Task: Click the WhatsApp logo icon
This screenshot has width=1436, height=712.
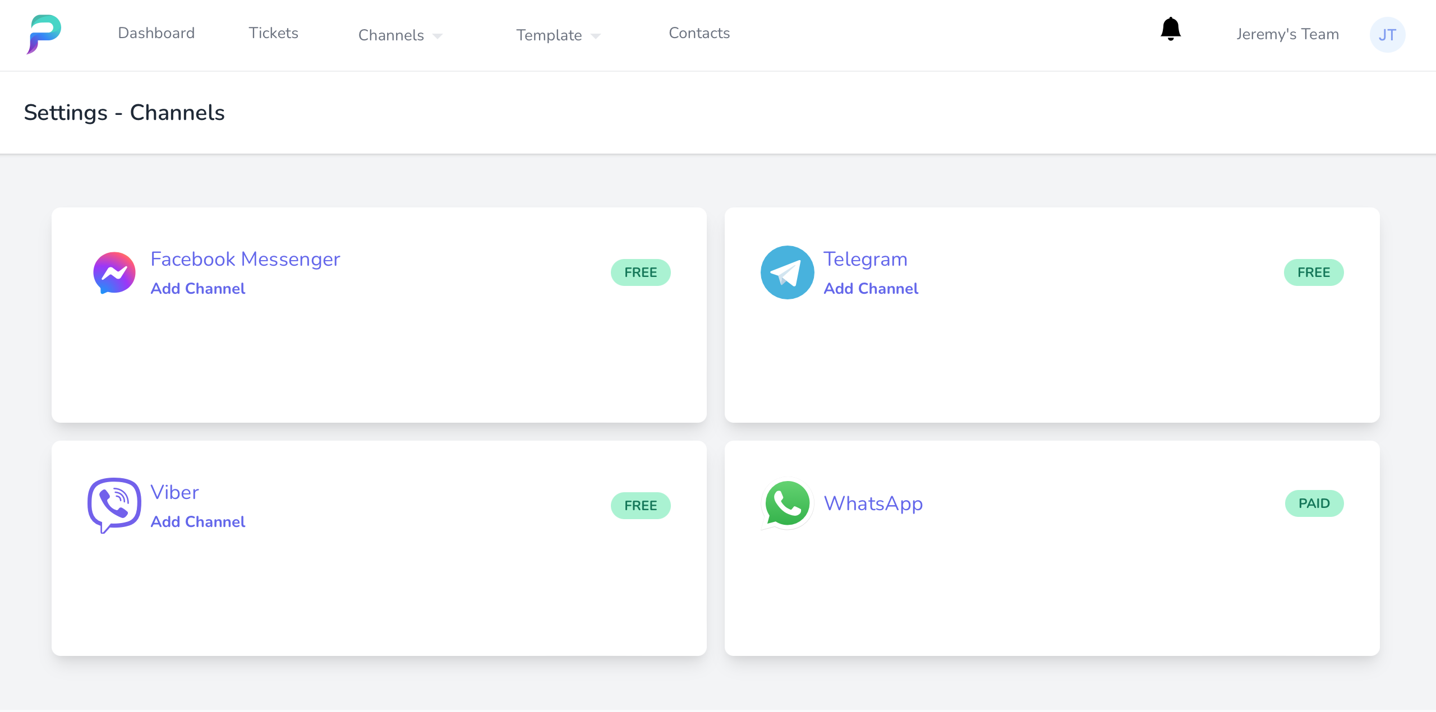Action: [x=787, y=504]
